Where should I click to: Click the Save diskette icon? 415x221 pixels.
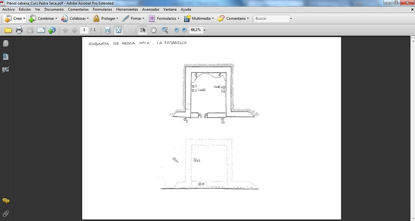(x=30, y=30)
